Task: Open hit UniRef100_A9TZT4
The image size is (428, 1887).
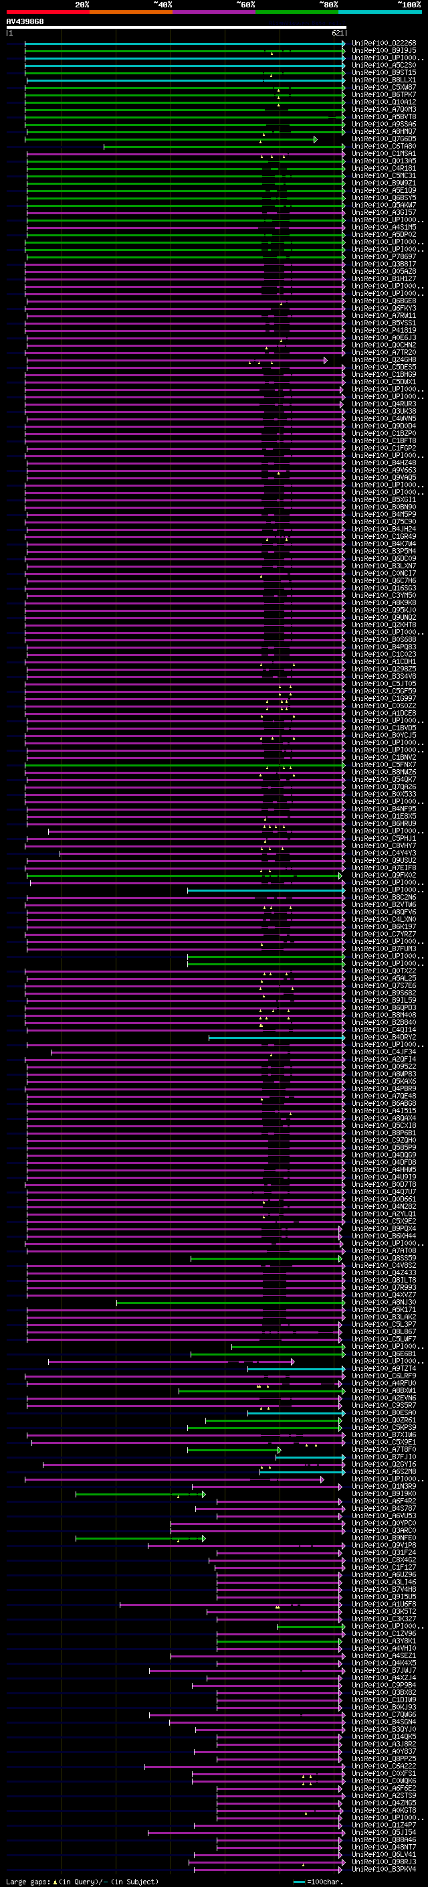Action: tap(383, 1368)
